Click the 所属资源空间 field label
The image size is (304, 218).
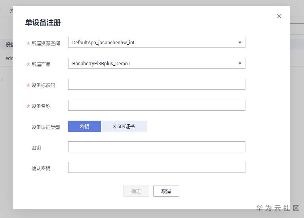tap(46, 43)
